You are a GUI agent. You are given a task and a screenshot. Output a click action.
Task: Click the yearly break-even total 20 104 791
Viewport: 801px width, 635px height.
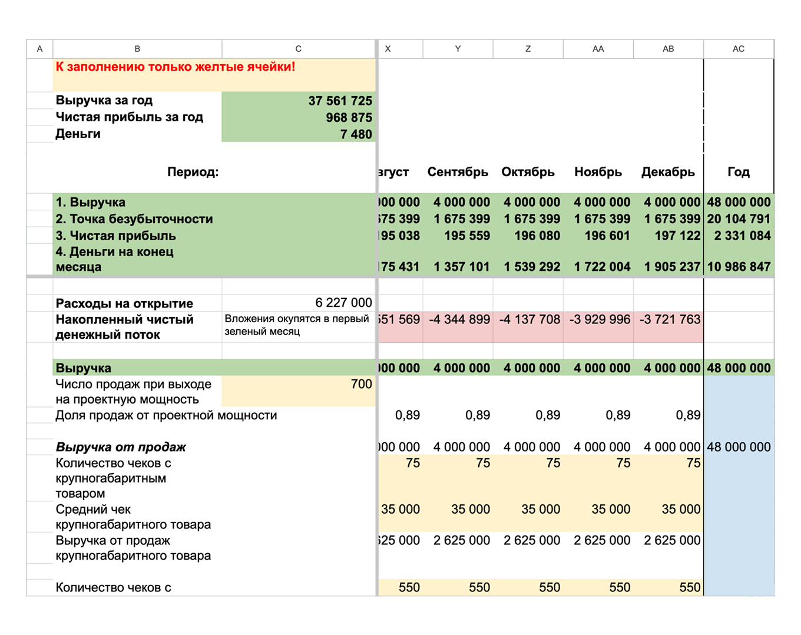pos(739,219)
